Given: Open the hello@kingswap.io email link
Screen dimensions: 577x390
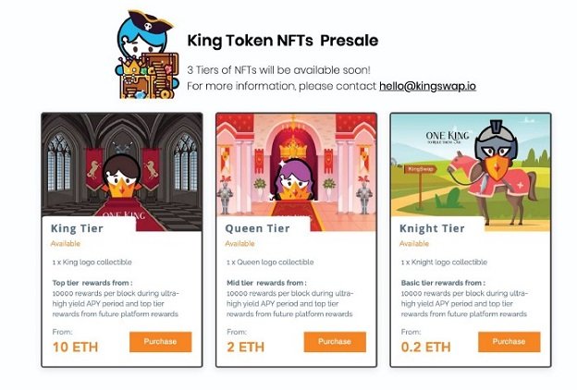Looking at the screenshot, I should point(427,86).
